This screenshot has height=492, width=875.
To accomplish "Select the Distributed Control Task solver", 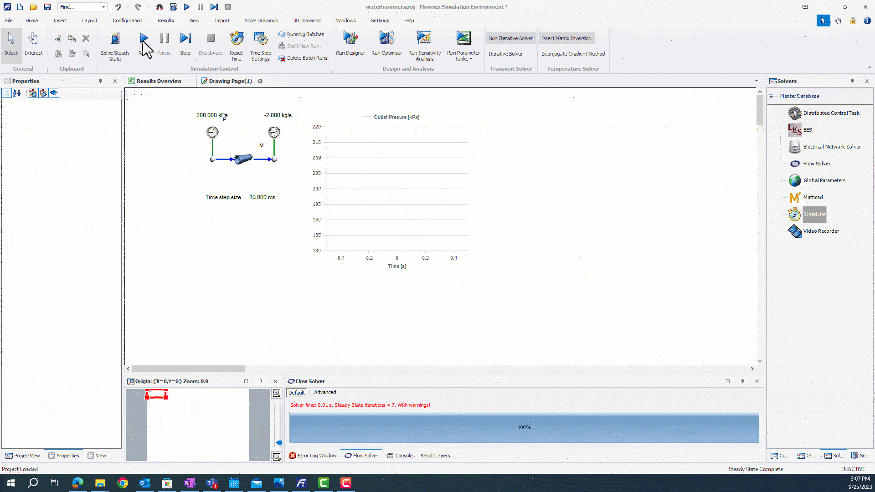I will (x=831, y=113).
